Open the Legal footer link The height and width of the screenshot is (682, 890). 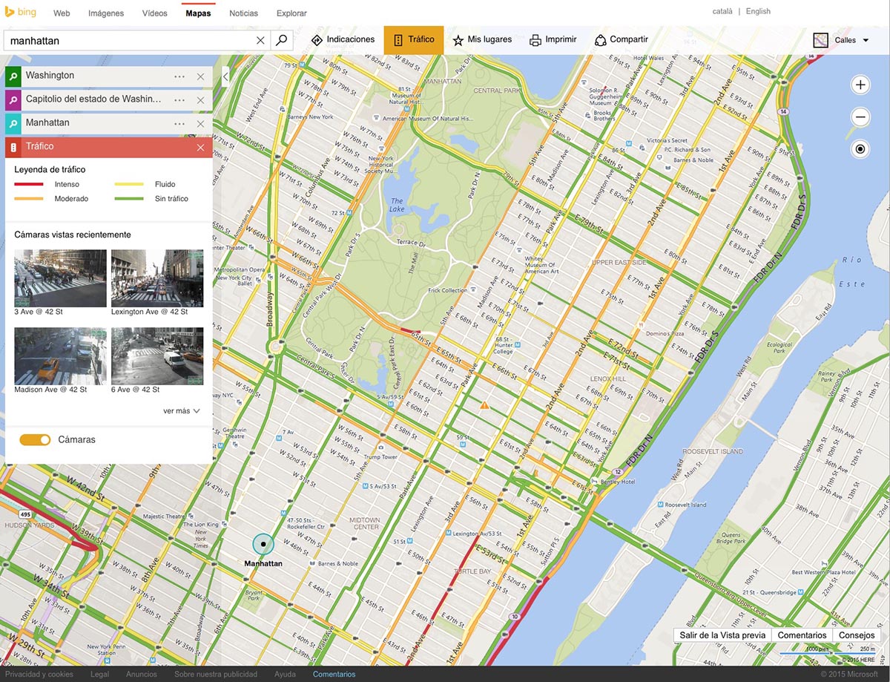[x=99, y=674]
